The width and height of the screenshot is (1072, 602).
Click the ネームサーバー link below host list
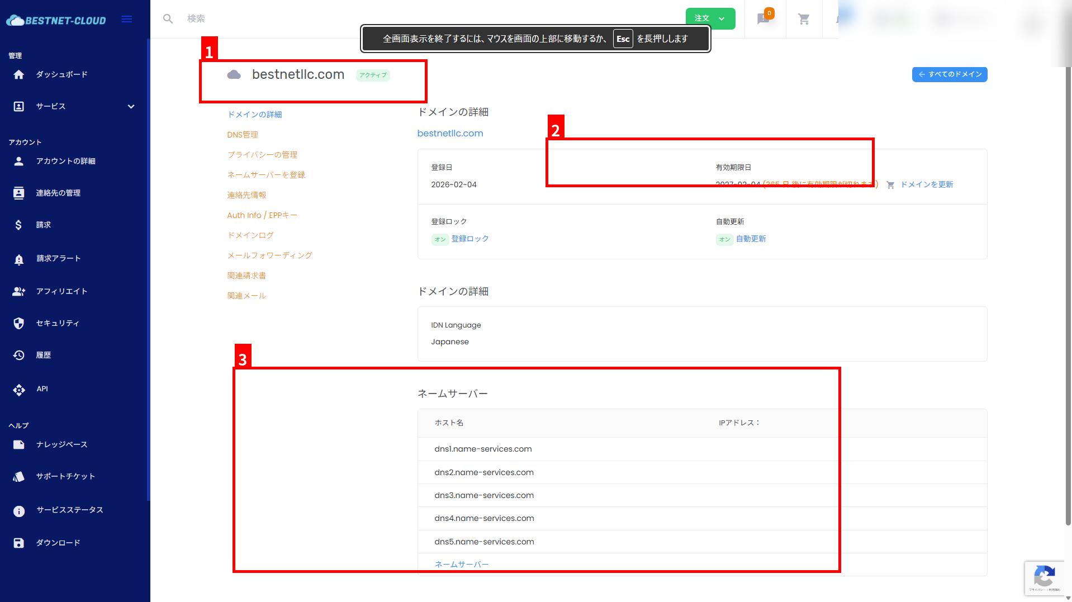pos(461,564)
